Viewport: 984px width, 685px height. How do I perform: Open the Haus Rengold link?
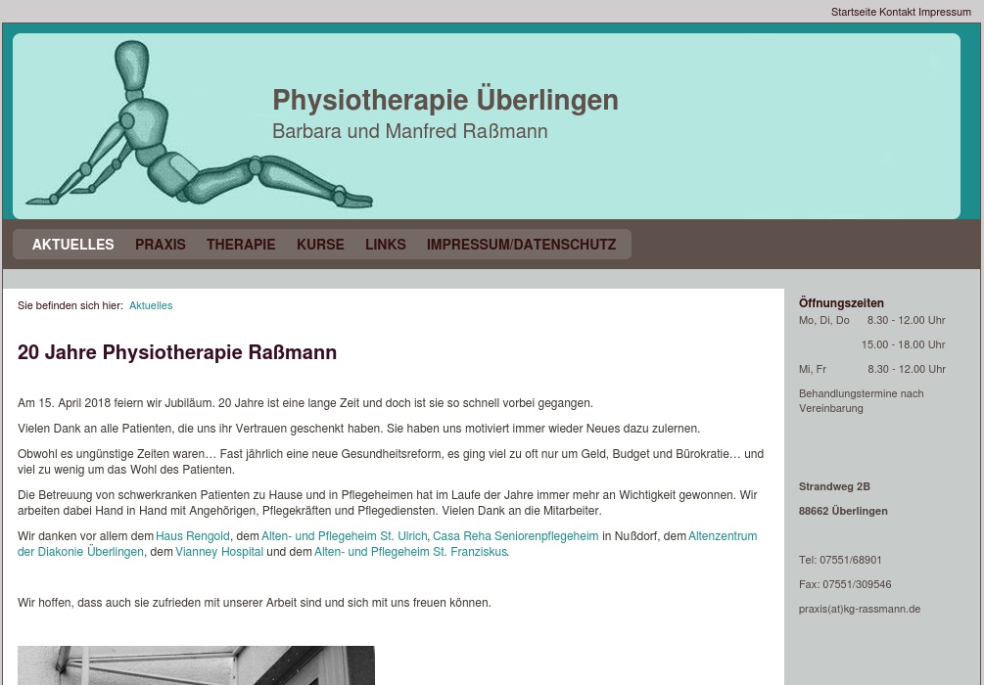click(x=192, y=536)
